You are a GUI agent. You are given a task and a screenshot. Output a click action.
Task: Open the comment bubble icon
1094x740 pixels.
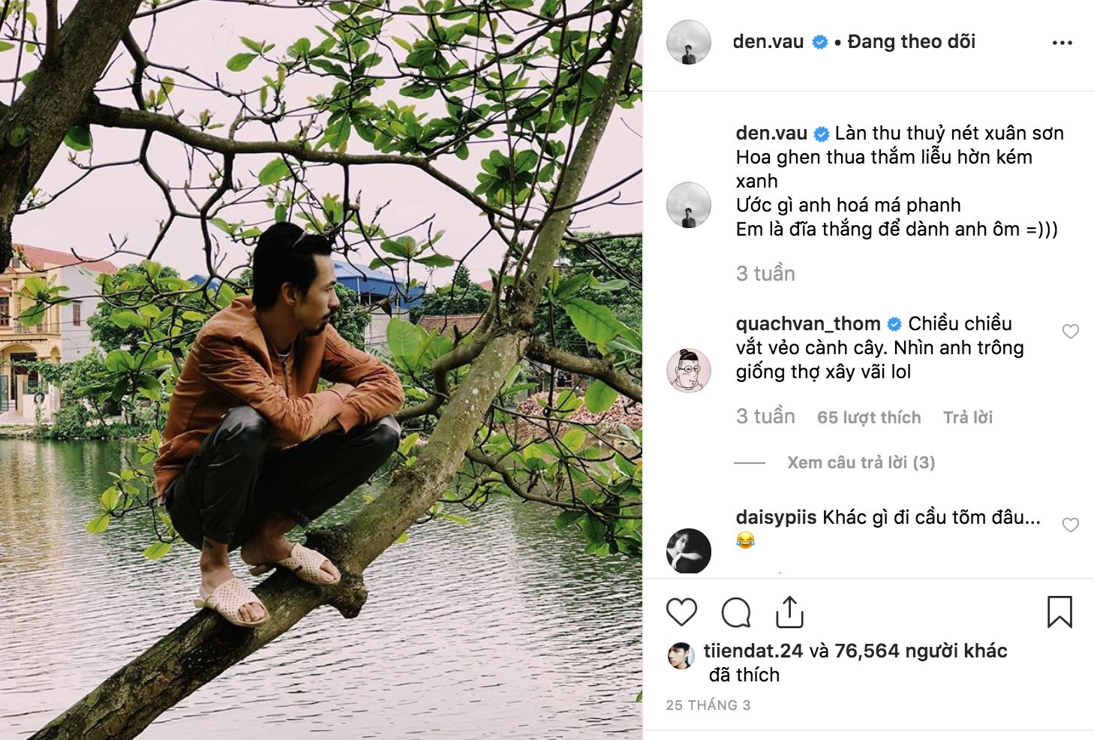735,612
